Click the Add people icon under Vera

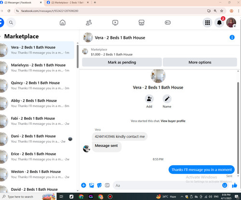(149, 99)
